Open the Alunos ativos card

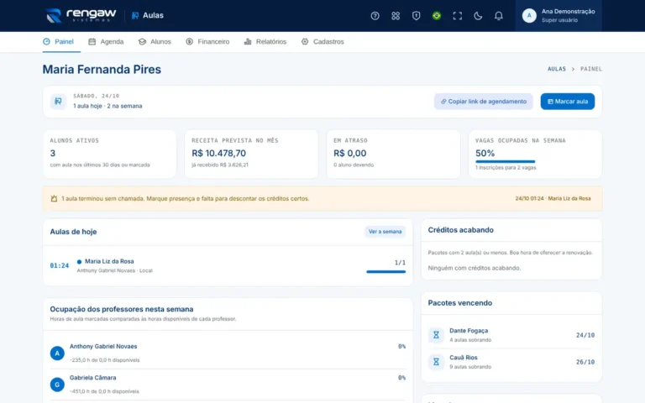(x=109, y=154)
